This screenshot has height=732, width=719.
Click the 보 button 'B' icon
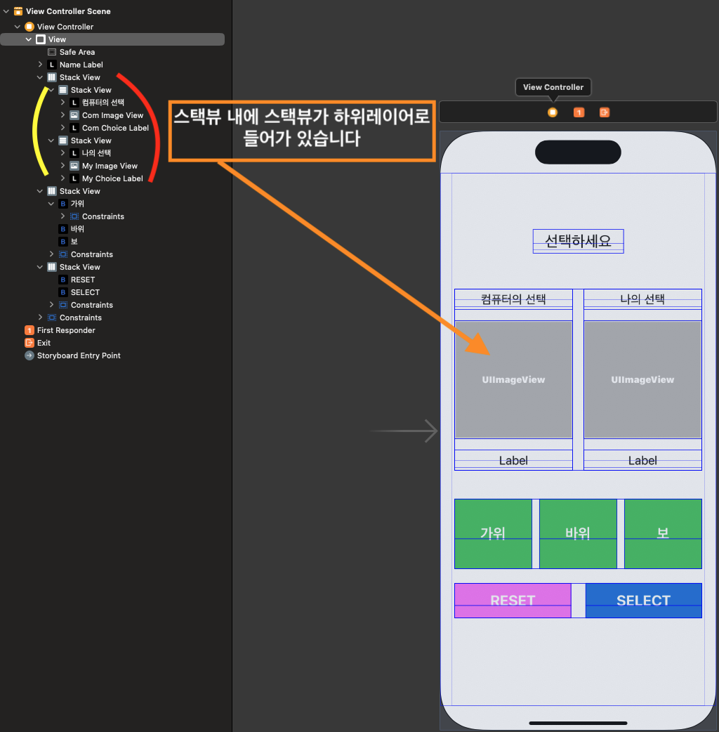click(63, 242)
